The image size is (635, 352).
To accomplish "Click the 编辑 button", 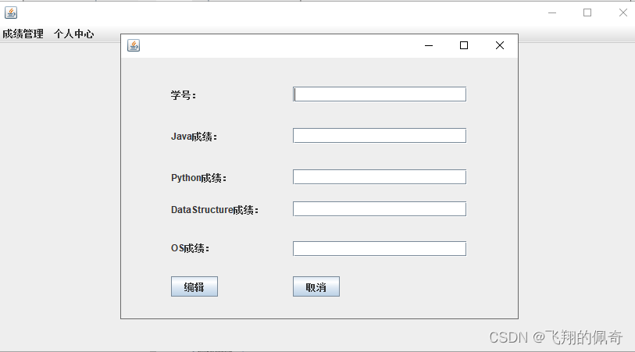I will pyautogui.click(x=194, y=287).
